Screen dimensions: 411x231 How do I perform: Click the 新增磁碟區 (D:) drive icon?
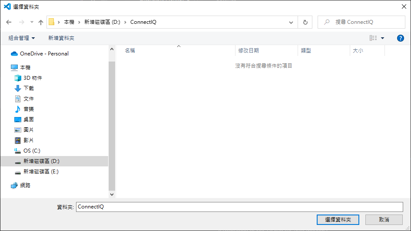coord(17,163)
